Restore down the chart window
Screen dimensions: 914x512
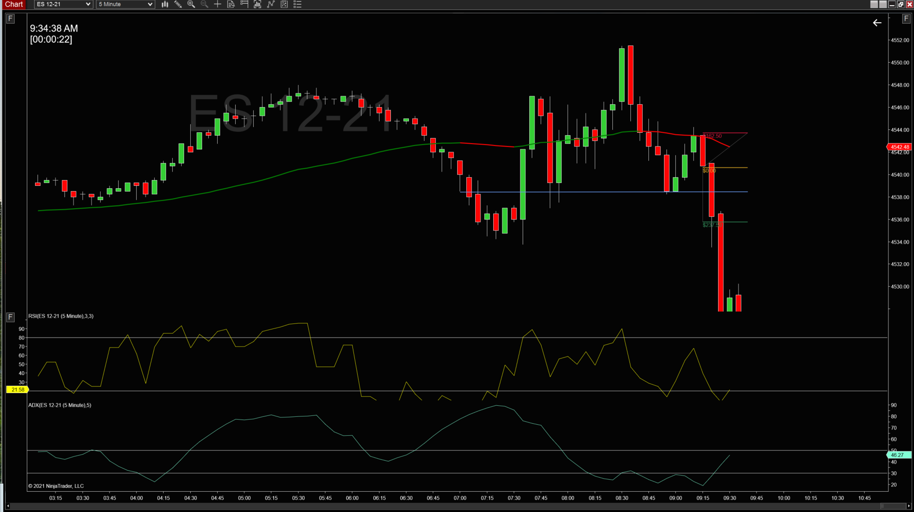click(900, 4)
